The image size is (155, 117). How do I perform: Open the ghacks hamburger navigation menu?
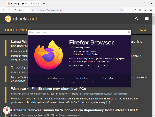(146, 19)
